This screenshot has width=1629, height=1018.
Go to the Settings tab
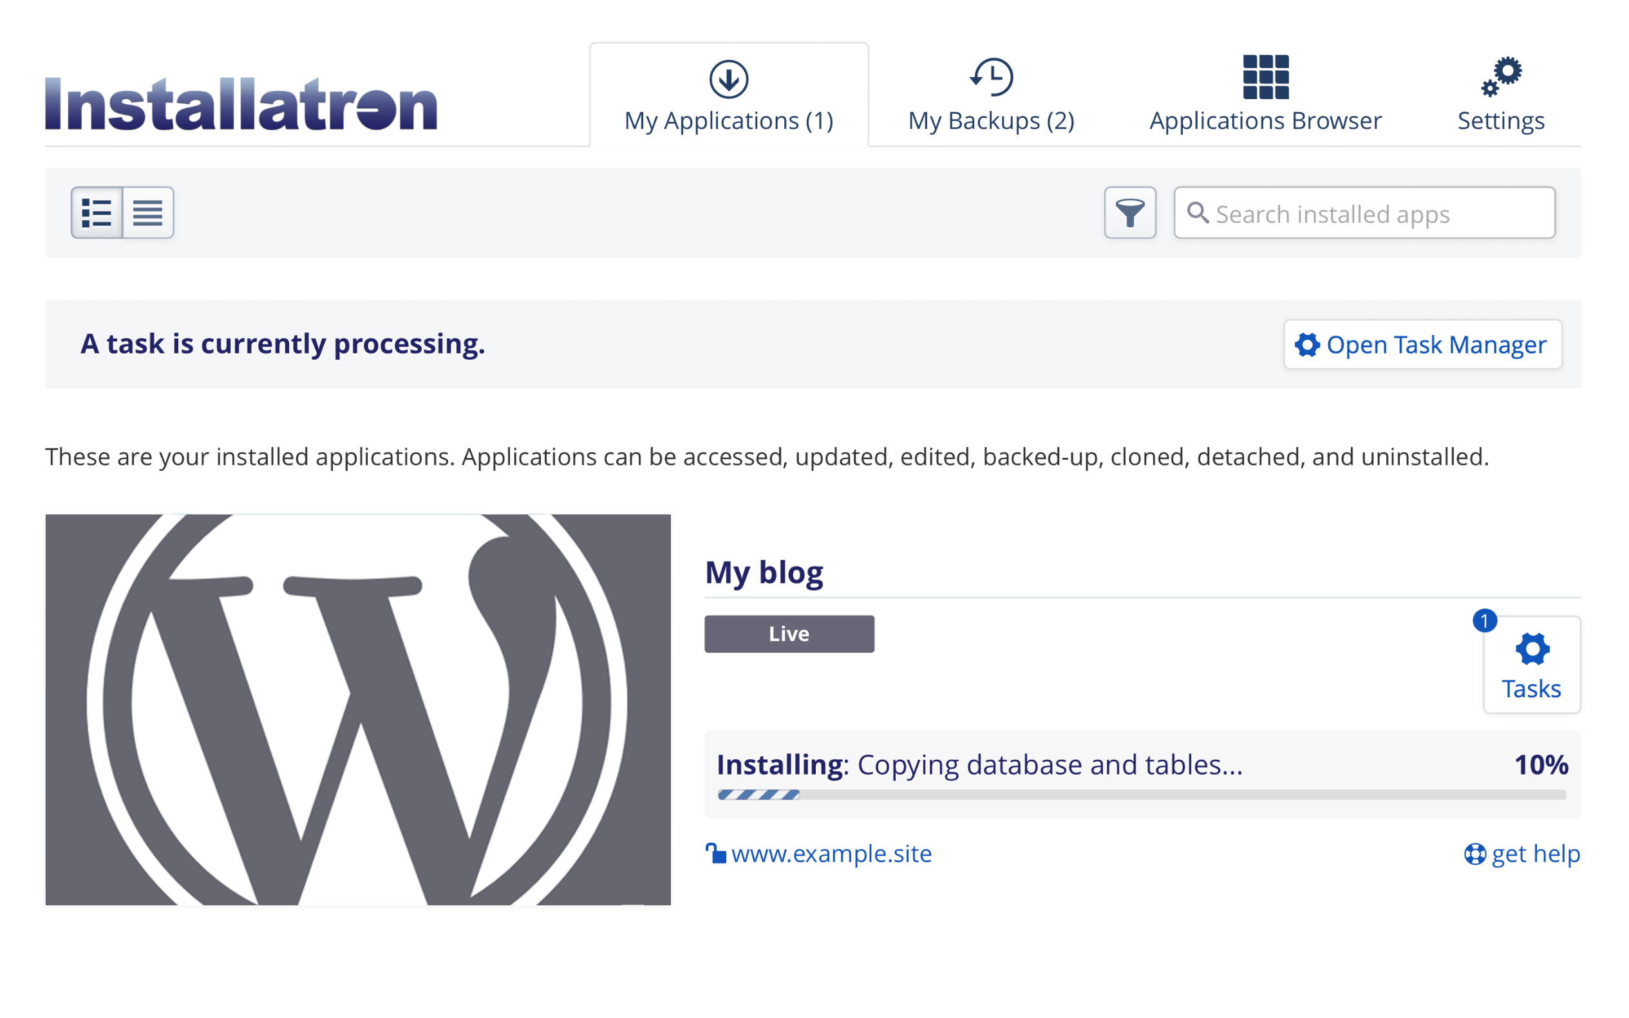pyautogui.click(x=1500, y=95)
